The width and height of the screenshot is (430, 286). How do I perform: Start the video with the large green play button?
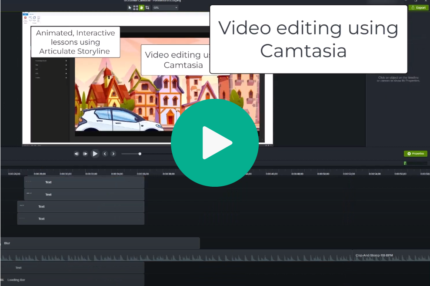[x=215, y=143]
